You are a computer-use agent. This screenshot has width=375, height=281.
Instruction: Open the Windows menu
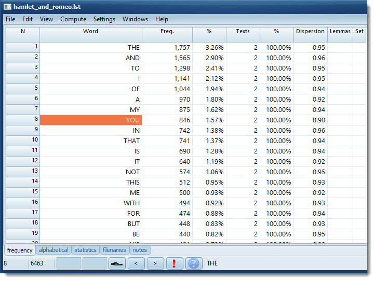pyautogui.click(x=135, y=19)
